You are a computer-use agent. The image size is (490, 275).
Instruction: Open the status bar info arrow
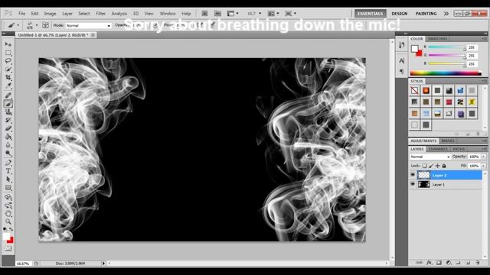pos(103,264)
